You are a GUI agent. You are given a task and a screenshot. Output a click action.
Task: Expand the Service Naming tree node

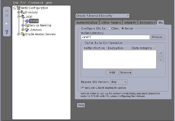23,25
